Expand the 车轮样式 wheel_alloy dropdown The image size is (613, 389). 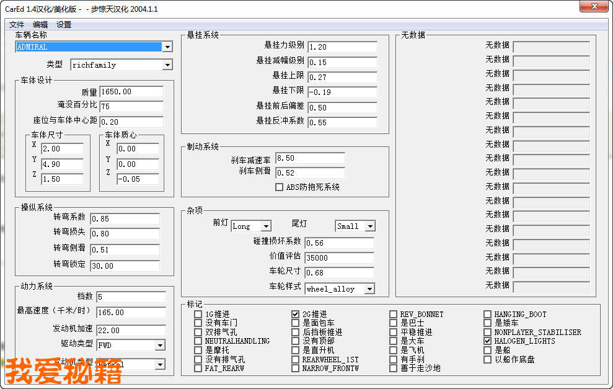(x=369, y=288)
